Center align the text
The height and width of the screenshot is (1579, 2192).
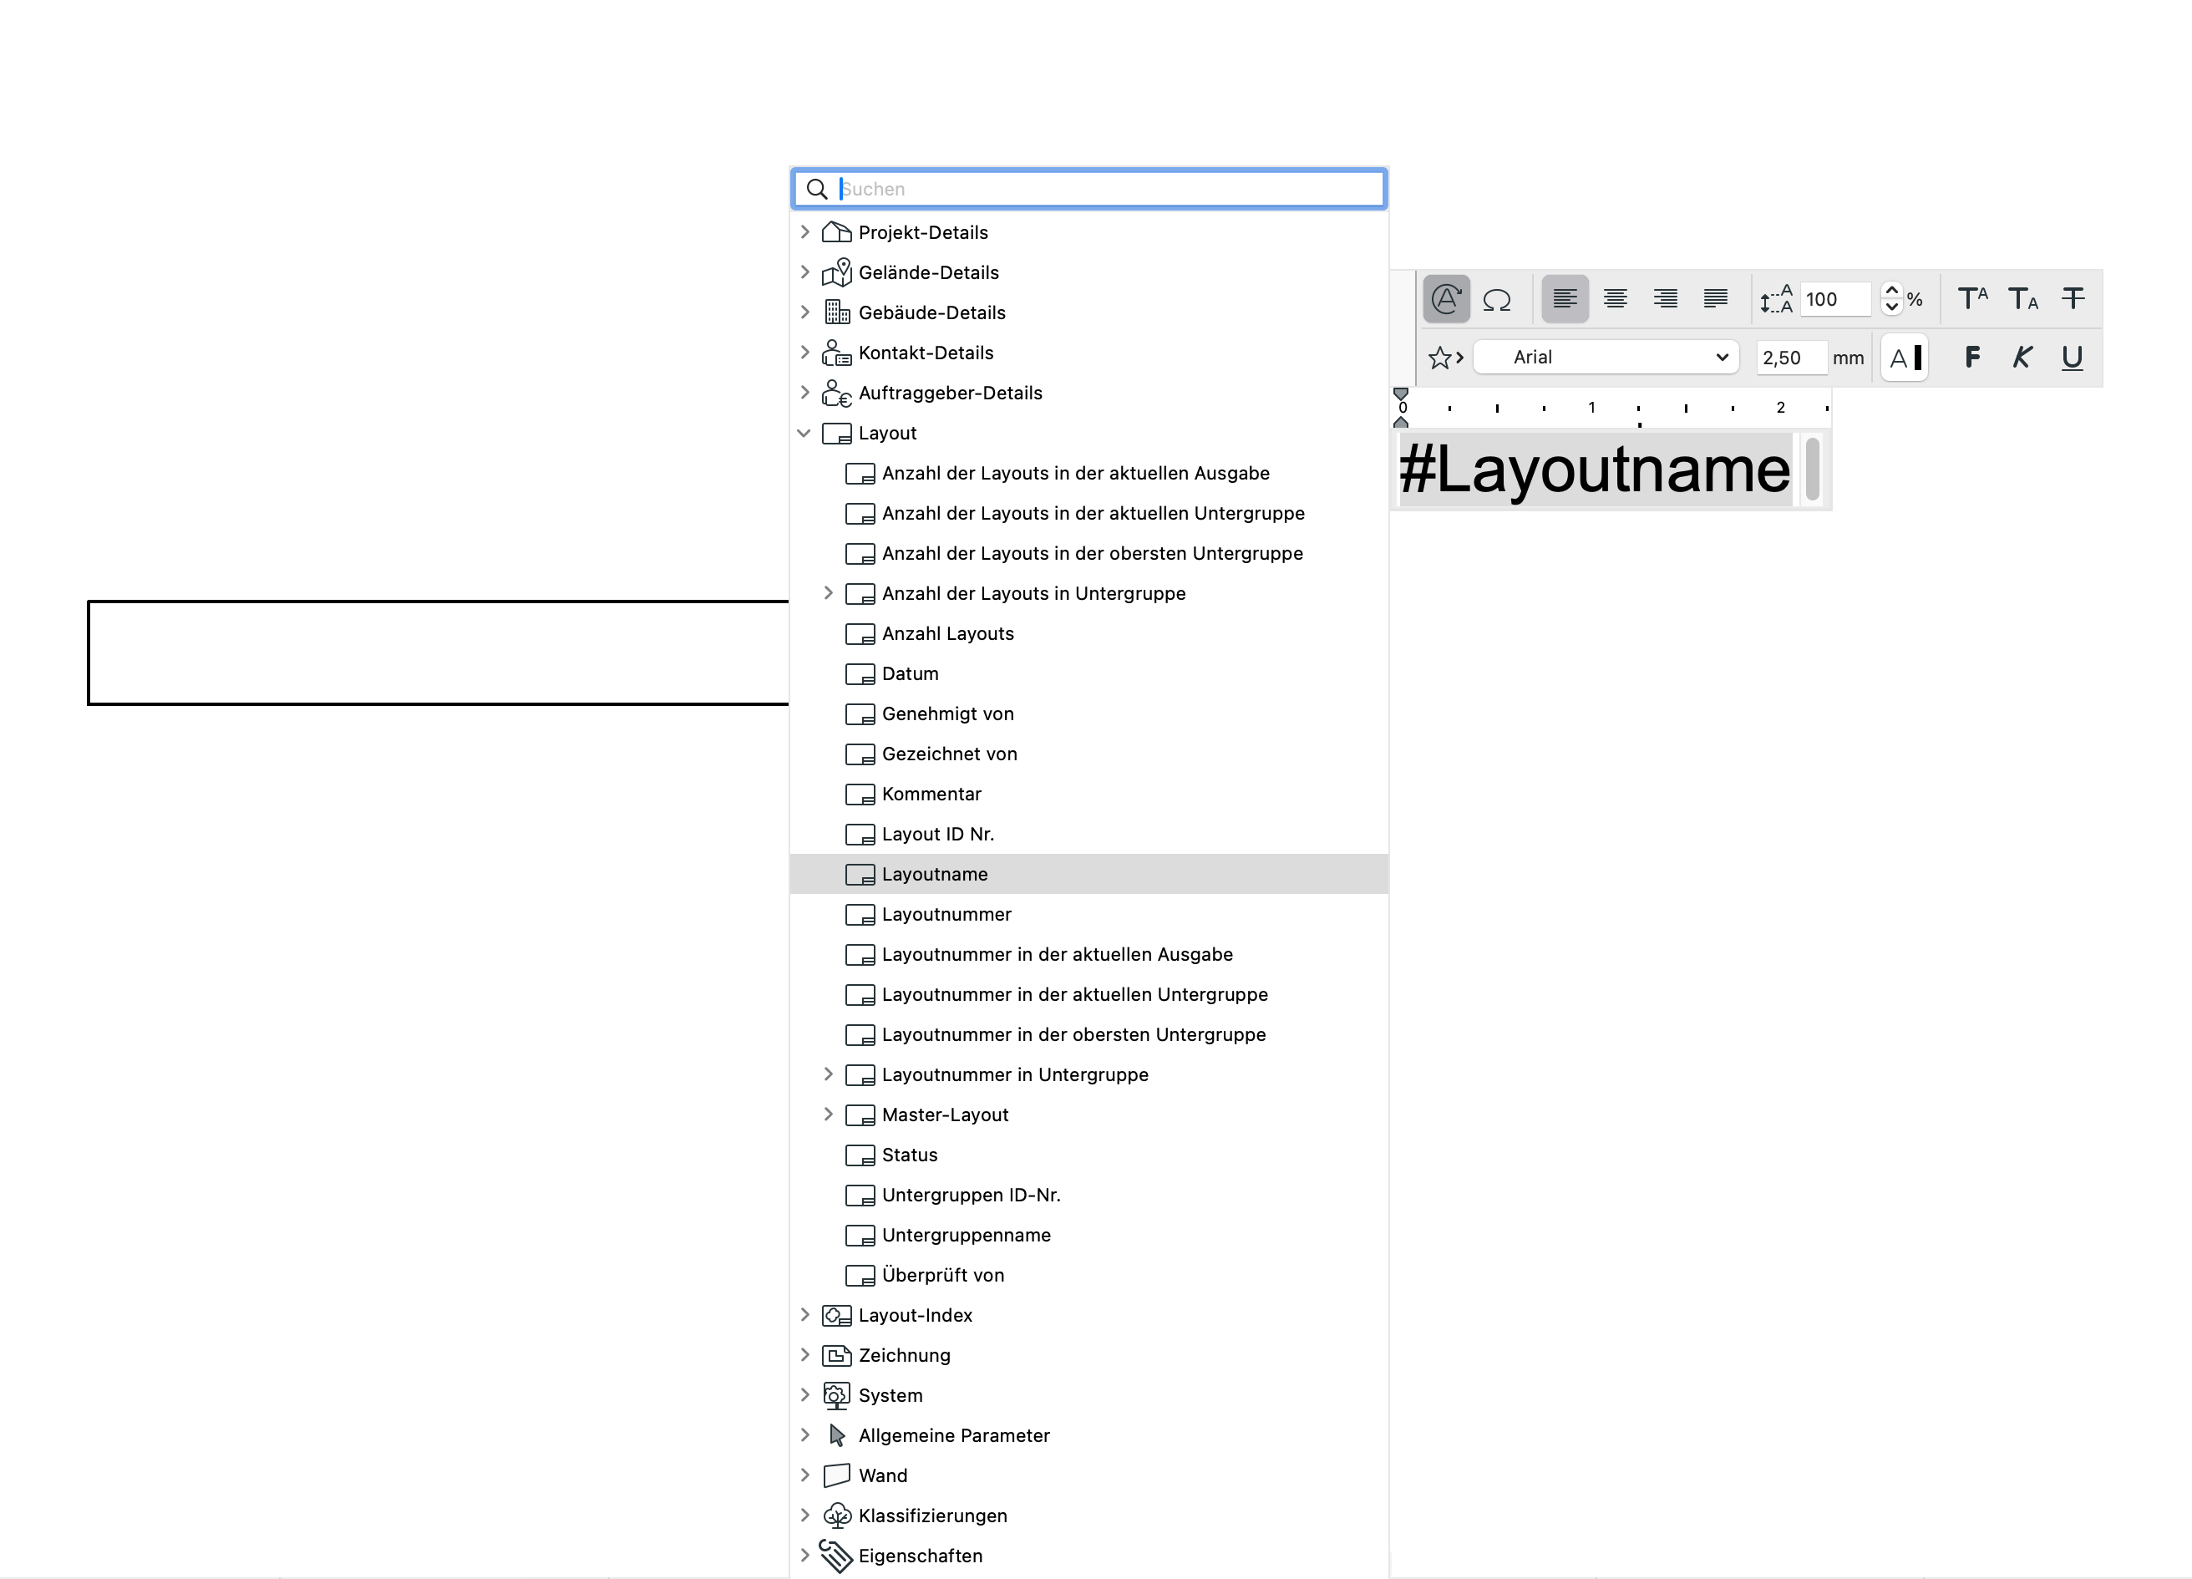1615,298
